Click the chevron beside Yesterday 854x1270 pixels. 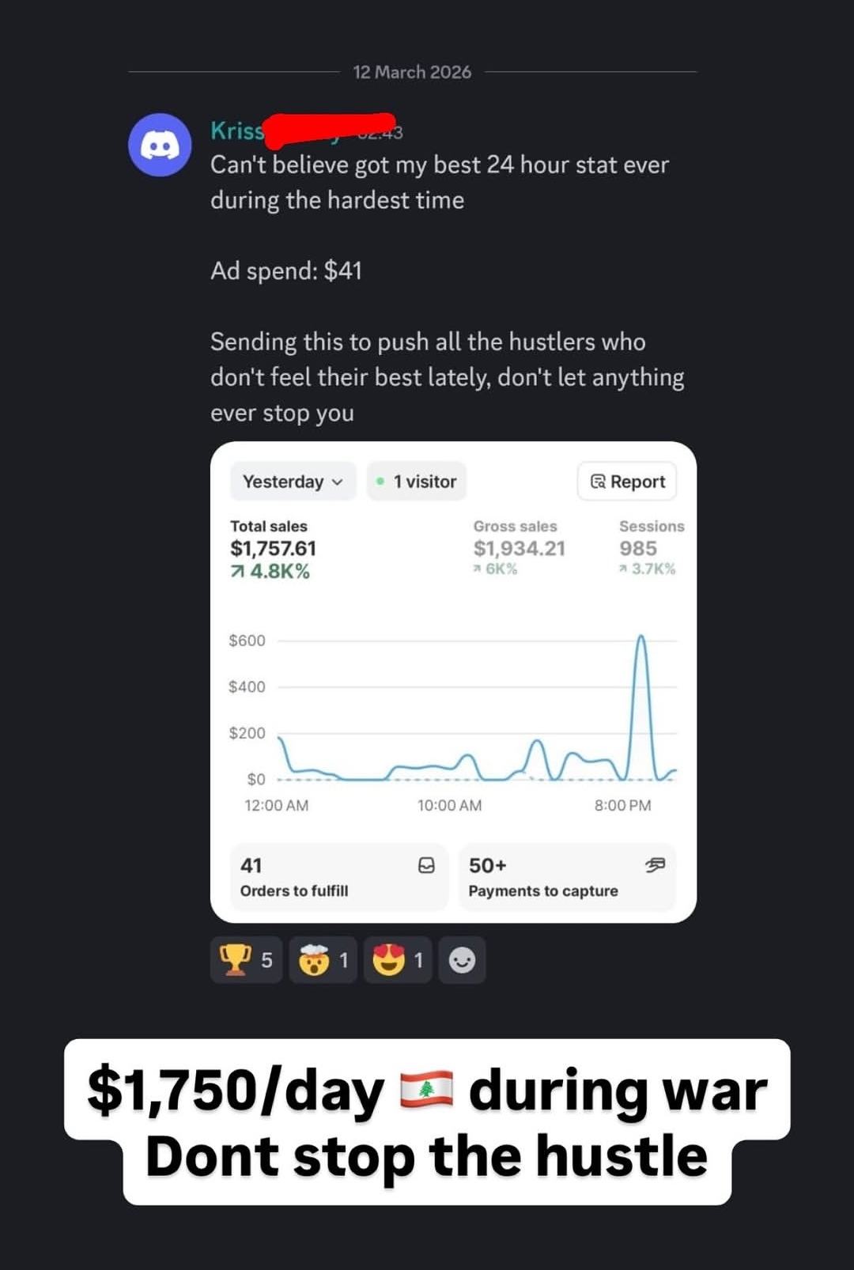[x=338, y=482]
